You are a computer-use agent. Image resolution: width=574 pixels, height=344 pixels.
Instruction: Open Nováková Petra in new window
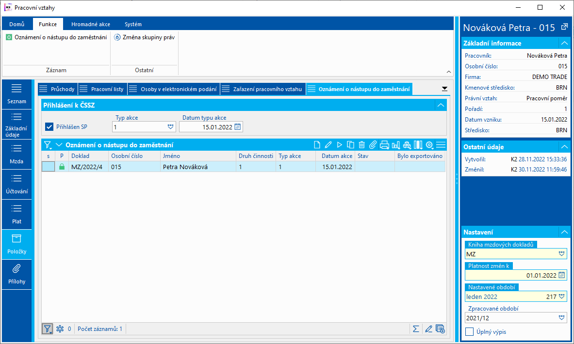(x=564, y=27)
